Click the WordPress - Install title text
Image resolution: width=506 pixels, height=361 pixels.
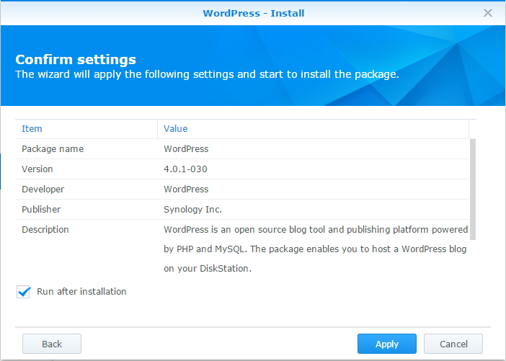pos(253,13)
